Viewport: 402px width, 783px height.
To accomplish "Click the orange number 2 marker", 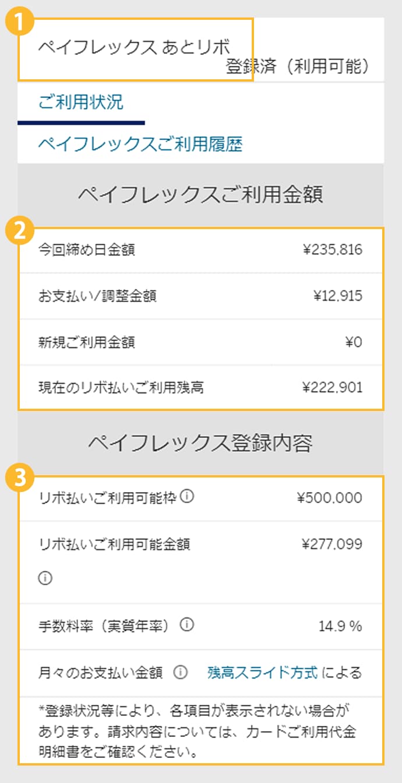I will (x=19, y=230).
